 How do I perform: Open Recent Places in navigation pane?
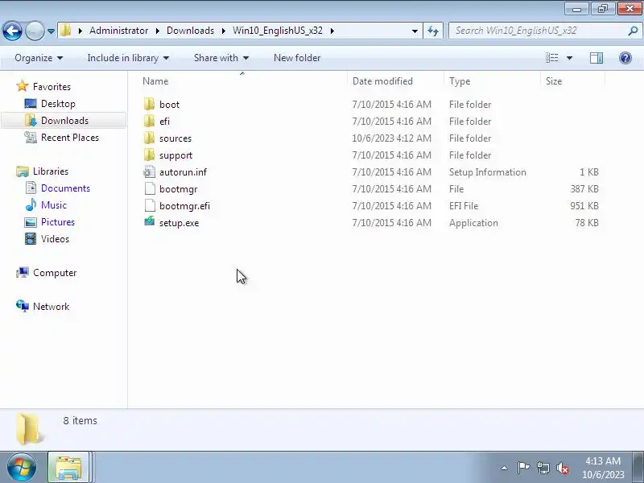point(70,138)
